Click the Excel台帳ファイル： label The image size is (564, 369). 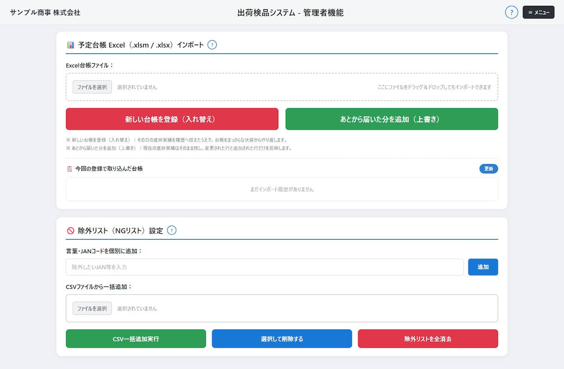pos(90,65)
